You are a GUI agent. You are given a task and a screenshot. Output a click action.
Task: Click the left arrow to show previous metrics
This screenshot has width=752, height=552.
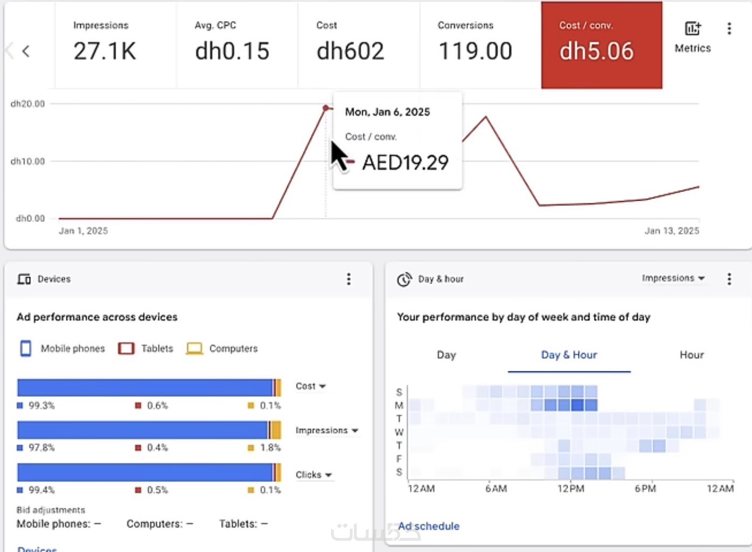25,51
